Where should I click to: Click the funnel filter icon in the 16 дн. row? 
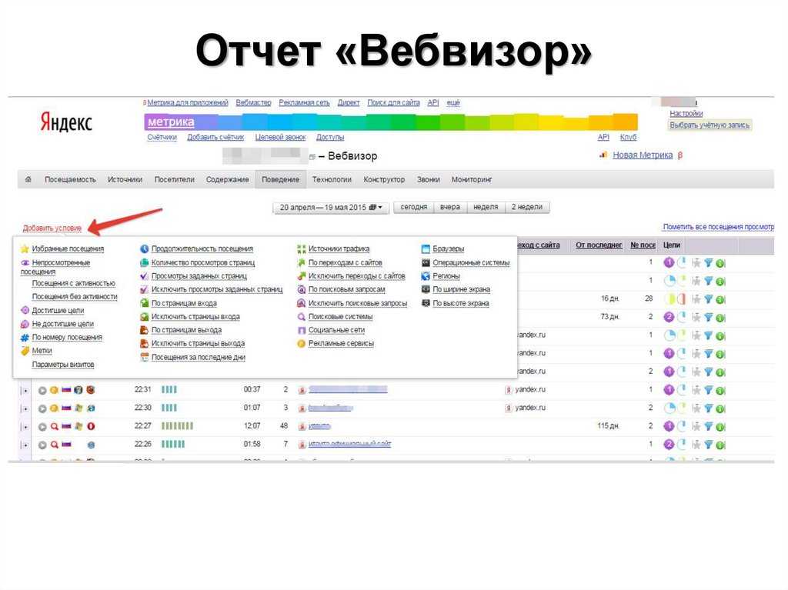[709, 299]
